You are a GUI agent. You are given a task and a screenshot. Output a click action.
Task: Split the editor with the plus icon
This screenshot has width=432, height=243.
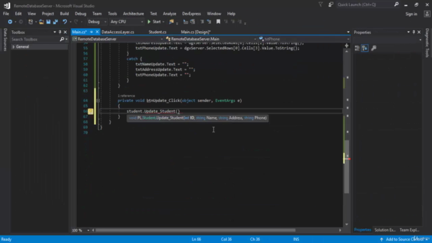[x=346, y=46]
